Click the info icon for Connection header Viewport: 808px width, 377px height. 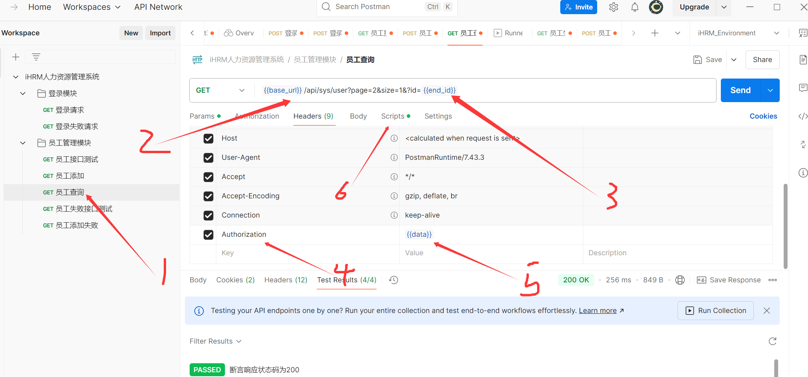pos(394,215)
